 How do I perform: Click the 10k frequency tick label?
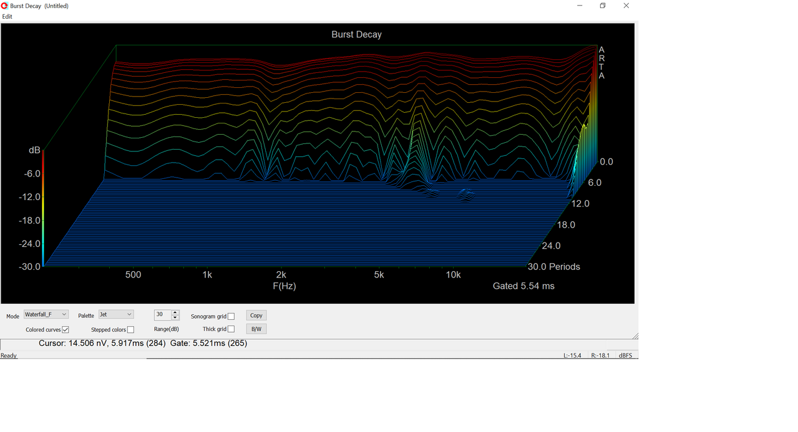click(453, 275)
